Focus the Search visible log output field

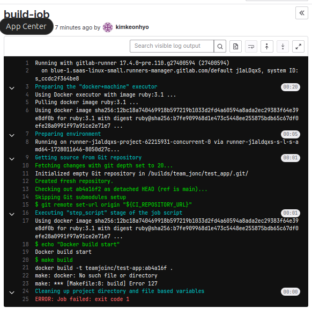pyautogui.click(x=172, y=46)
